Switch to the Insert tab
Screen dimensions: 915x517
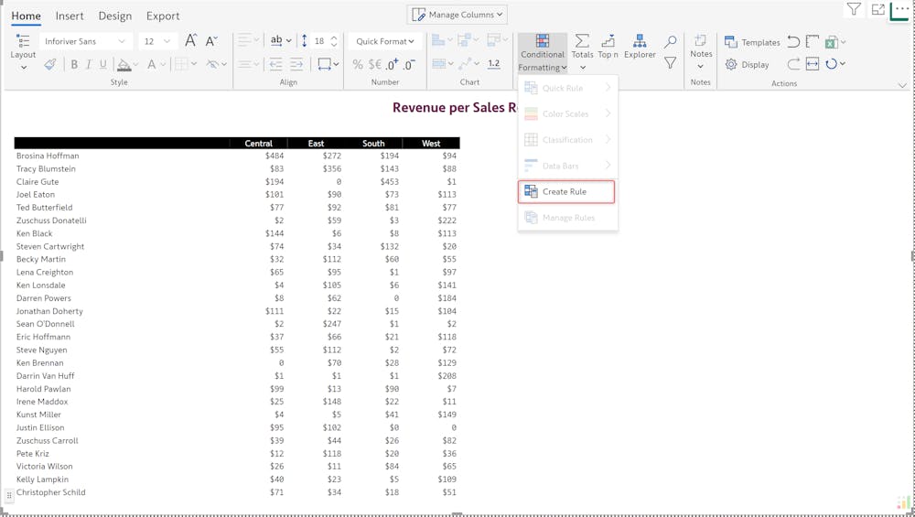(70, 16)
